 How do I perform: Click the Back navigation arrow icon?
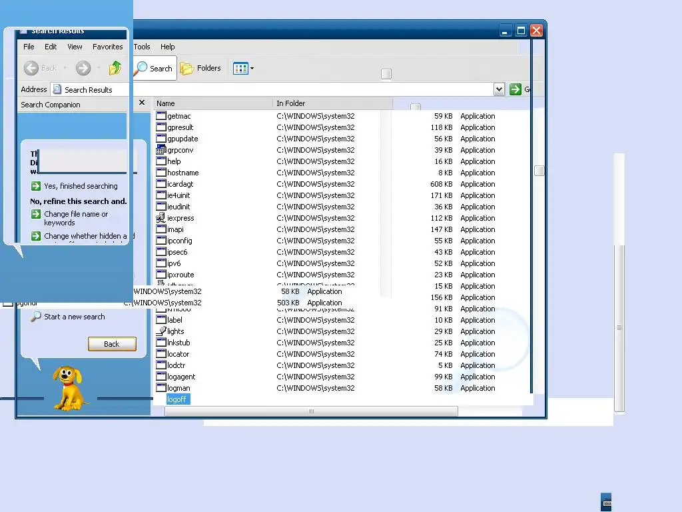31,68
